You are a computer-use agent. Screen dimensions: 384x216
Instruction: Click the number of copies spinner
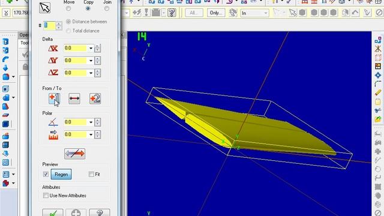click(x=59, y=25)
